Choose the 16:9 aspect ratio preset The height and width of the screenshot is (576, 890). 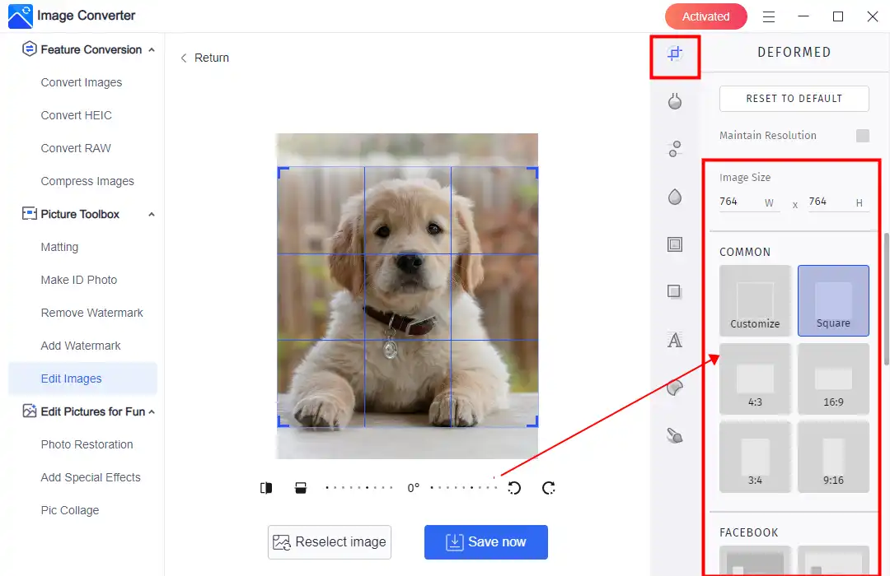833,379
